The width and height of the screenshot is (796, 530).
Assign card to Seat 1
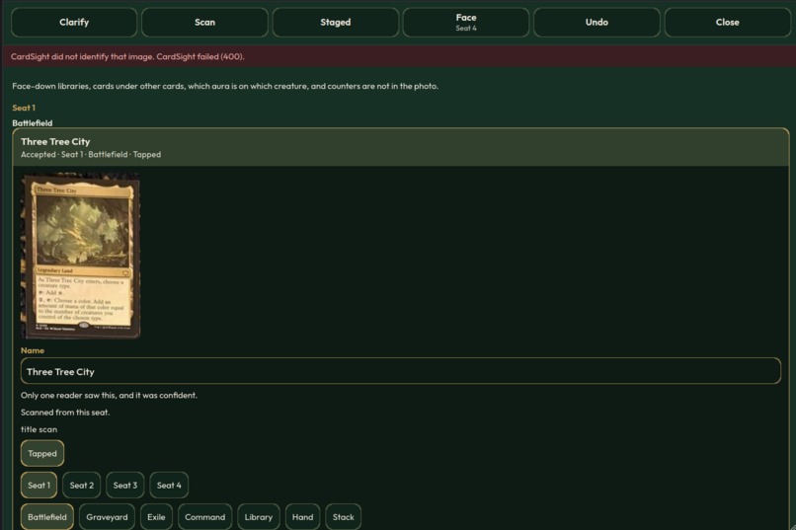tap(39, 486)
